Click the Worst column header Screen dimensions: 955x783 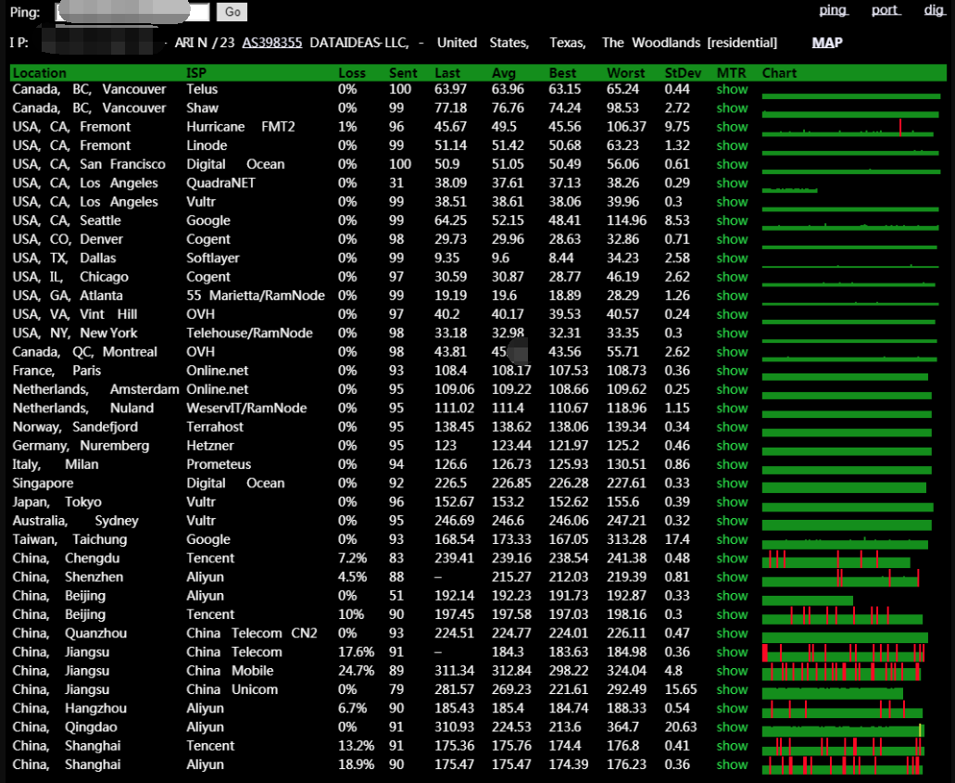click(x=626, y=73)
